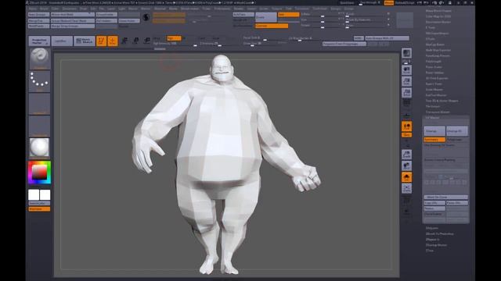Select the Rotate transform icon
501x281 pixels.
pos(146,41)
